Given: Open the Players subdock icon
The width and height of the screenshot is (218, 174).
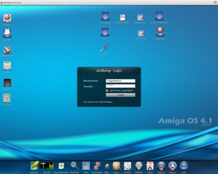Looking at the screenshot, I should (x=172, y=166).
